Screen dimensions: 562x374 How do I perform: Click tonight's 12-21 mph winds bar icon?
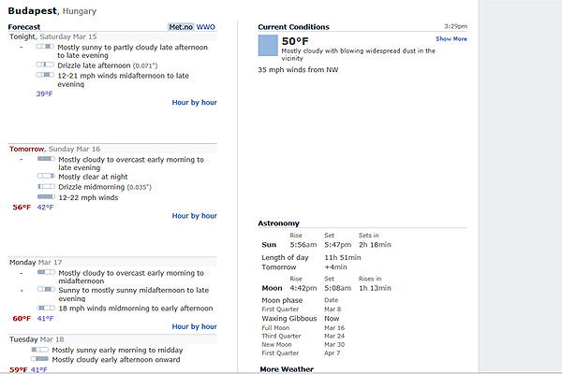tap(46, 75)
